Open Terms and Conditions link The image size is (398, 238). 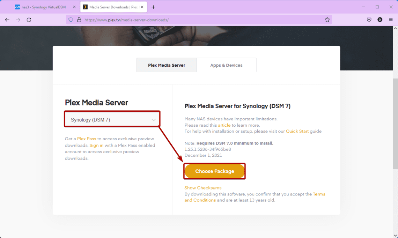tap(255, 197)
